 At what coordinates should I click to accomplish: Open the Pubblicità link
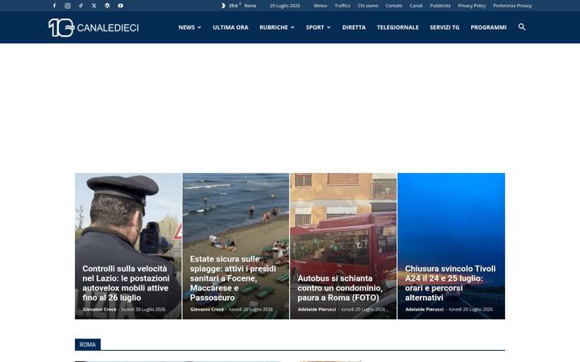click(440, 6)
